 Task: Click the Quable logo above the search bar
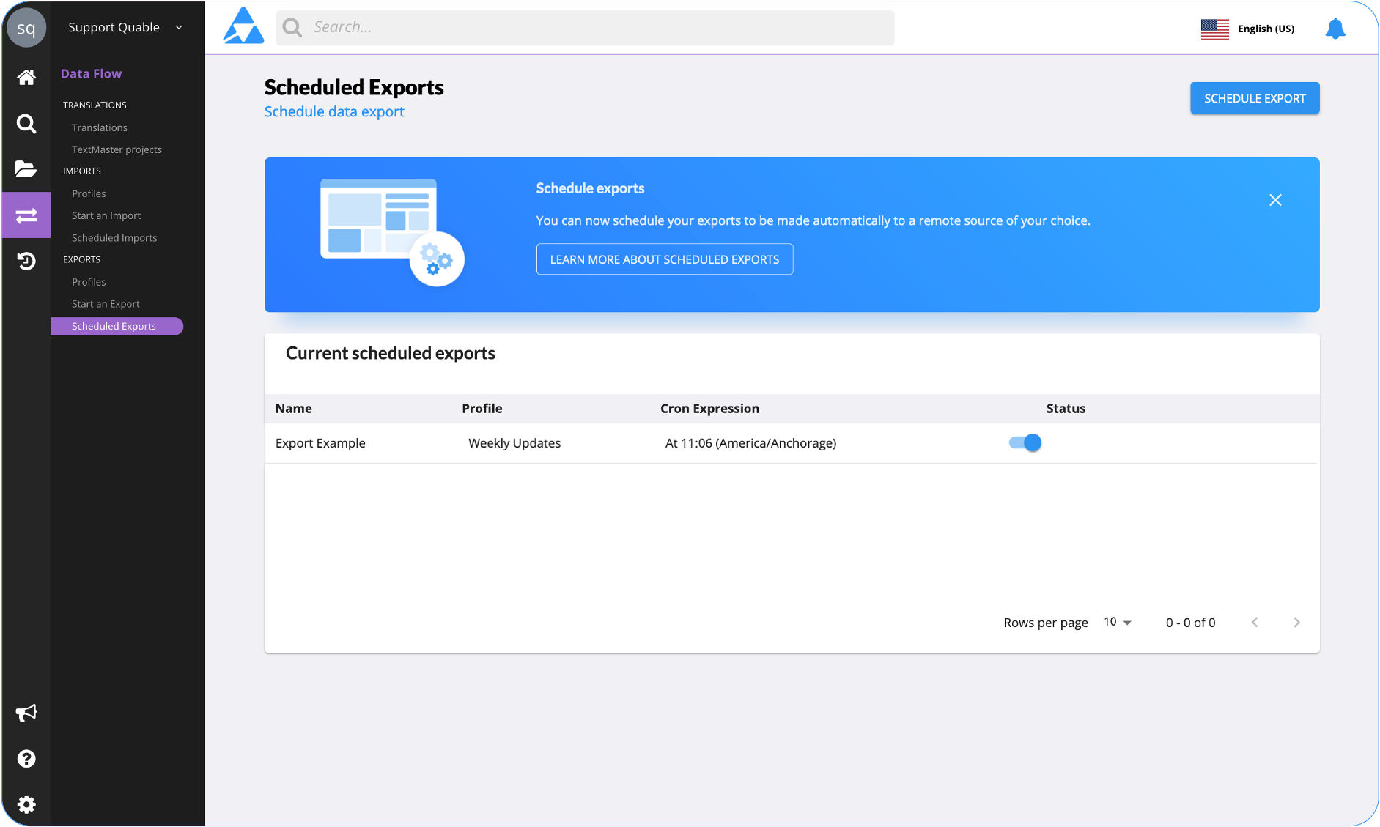(x=243, y=25)
